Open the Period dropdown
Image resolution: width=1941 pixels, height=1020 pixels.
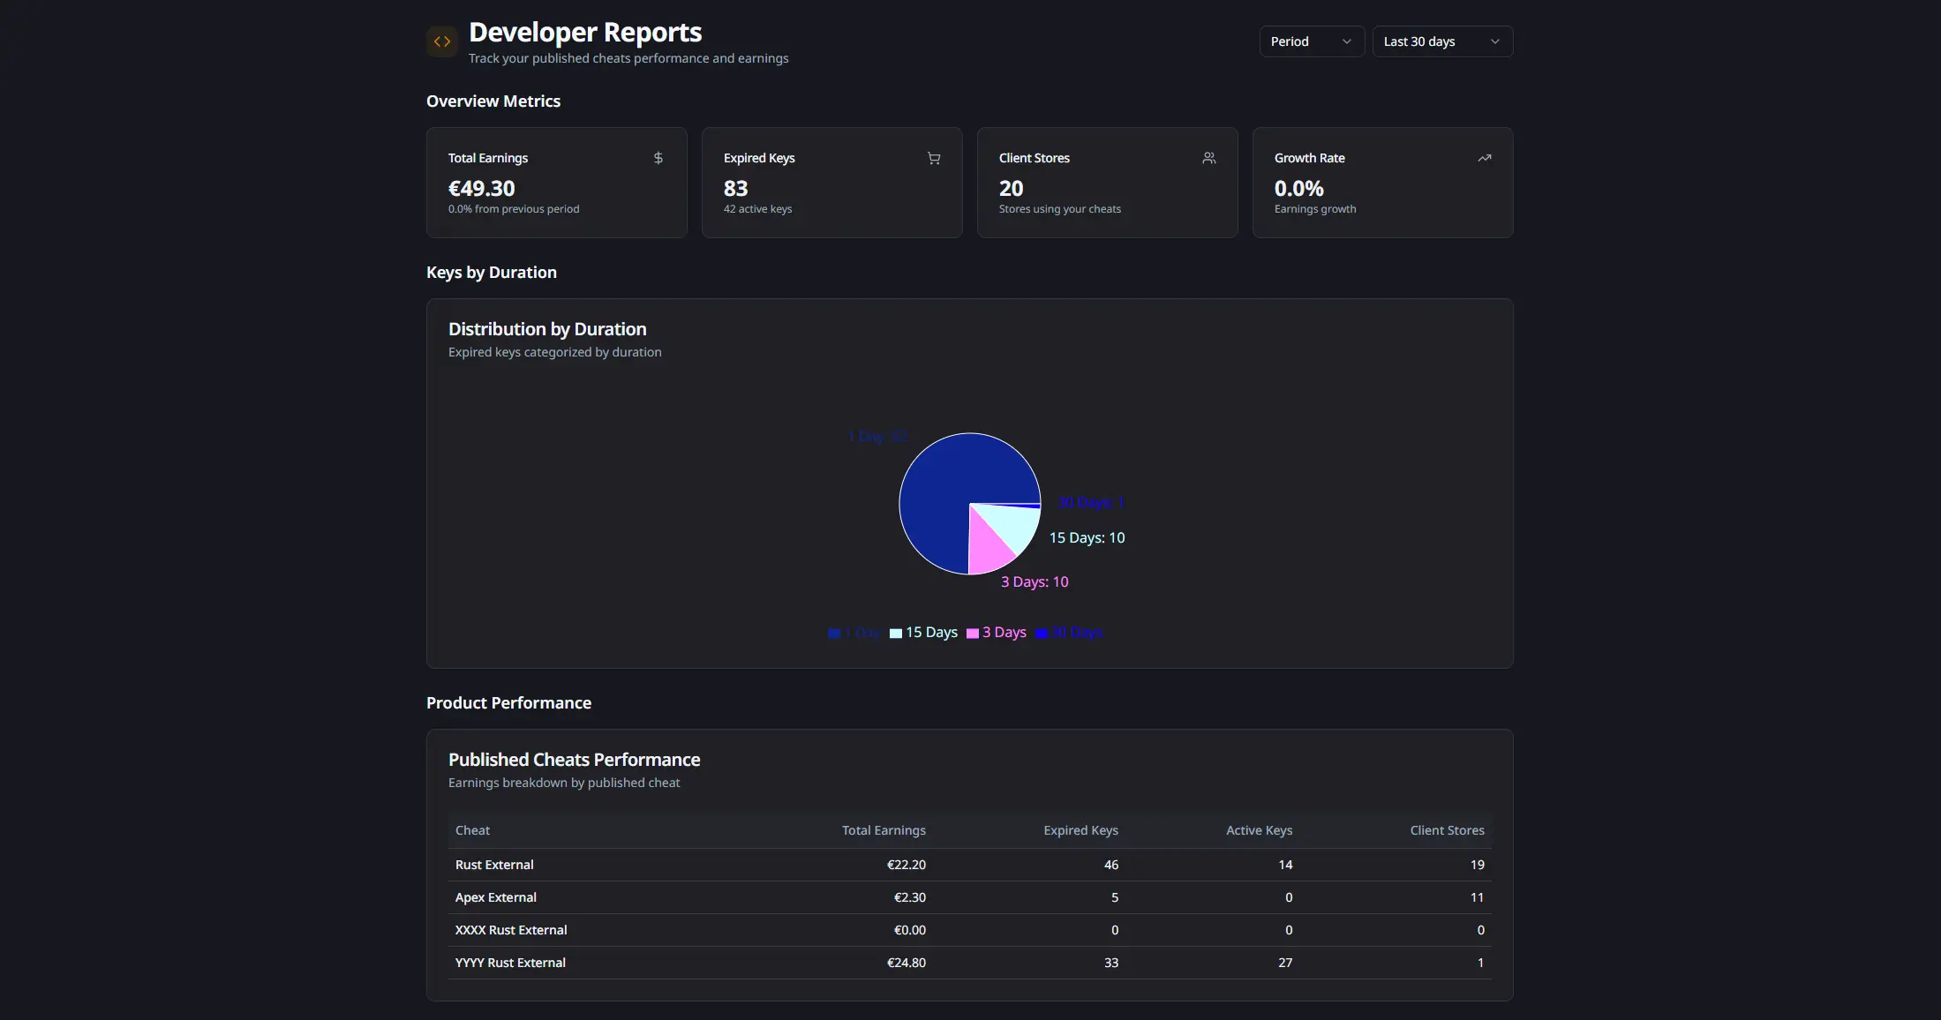tap(1310, 41)
